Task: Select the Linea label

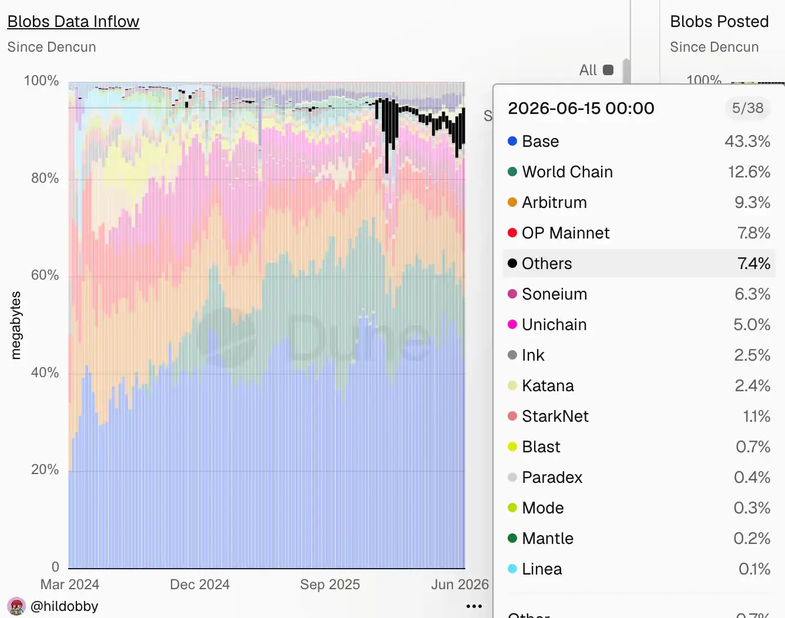Action: point(542,569)
